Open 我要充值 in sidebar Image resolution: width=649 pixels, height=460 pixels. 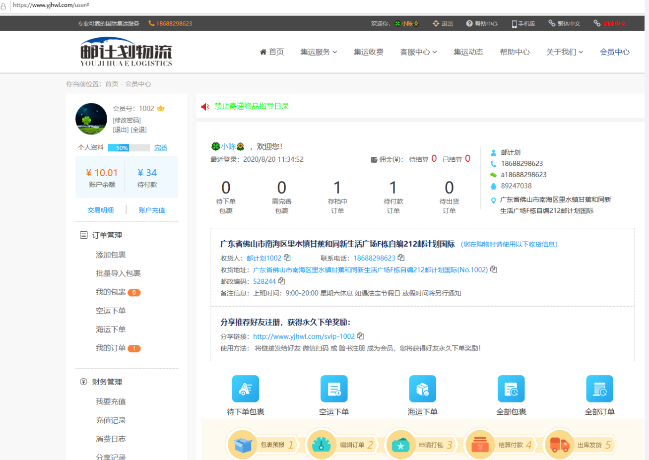[111, 401]
